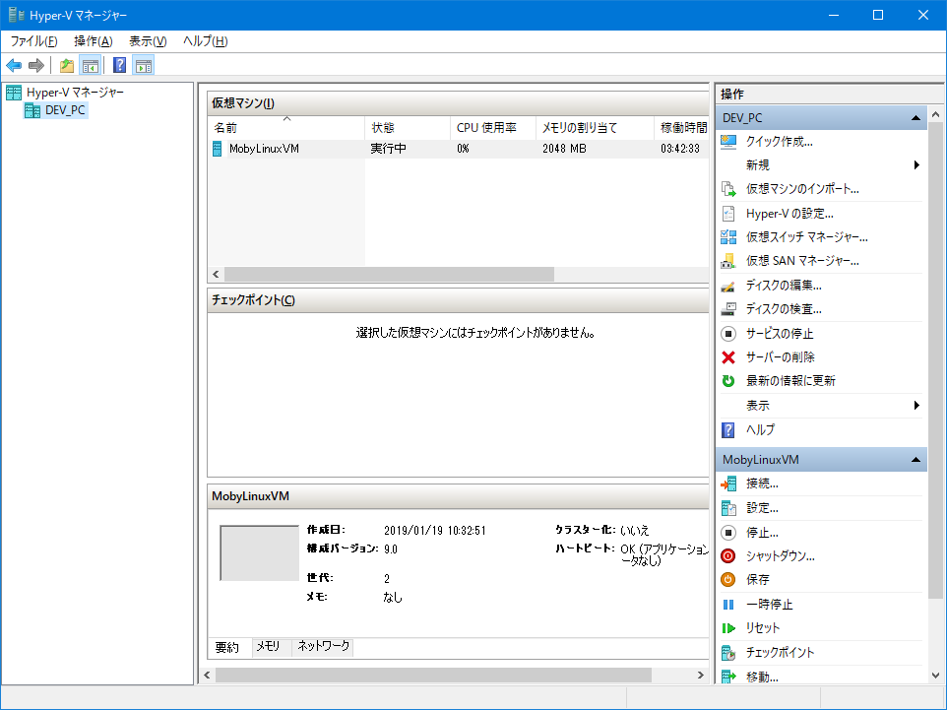
Task: Select Hyper-V マネージャー root tree node
Action: point(75,93)
